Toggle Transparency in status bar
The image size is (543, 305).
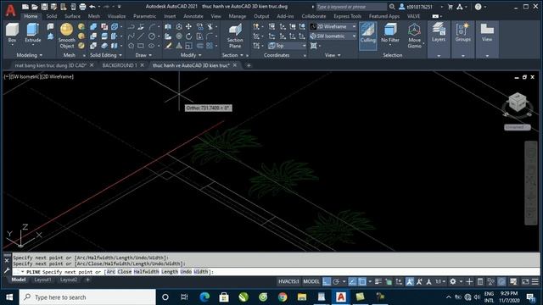click(x=389, y=282)
